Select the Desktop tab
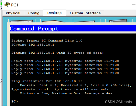 (x=54, y=13)
